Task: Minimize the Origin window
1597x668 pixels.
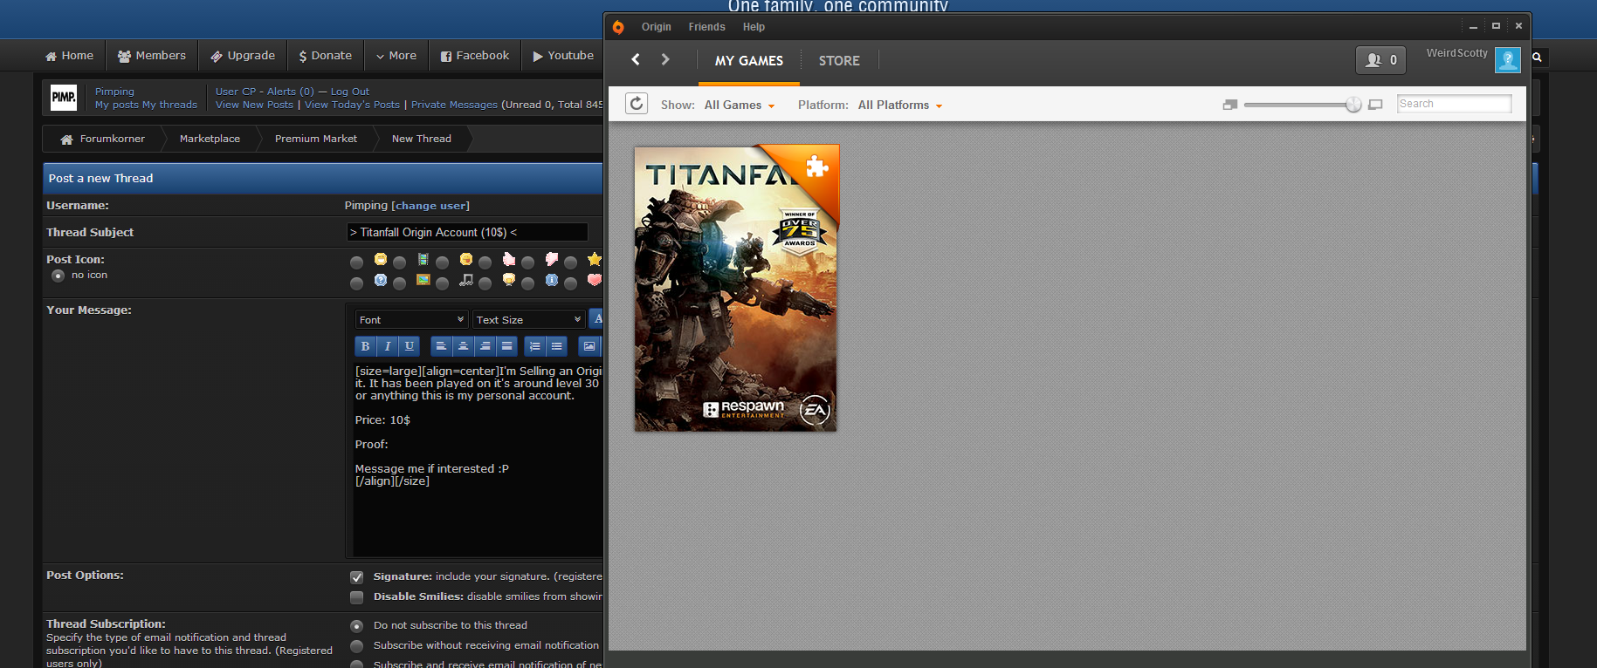Action: (x=1473, y=27)
